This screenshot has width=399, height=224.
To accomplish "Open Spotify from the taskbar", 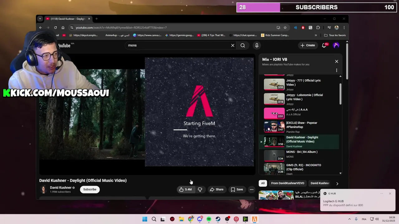I will (209, 219).
